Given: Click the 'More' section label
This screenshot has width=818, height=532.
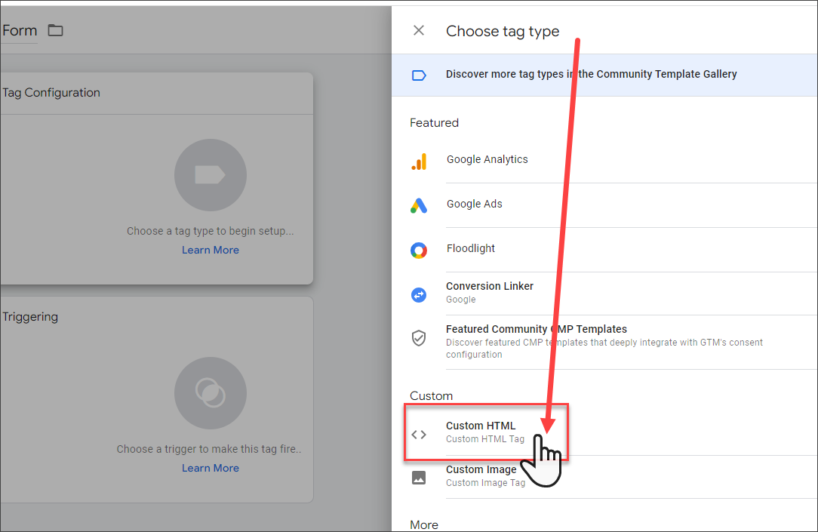Looking at the screenshot, I should [x=423, y=524].
